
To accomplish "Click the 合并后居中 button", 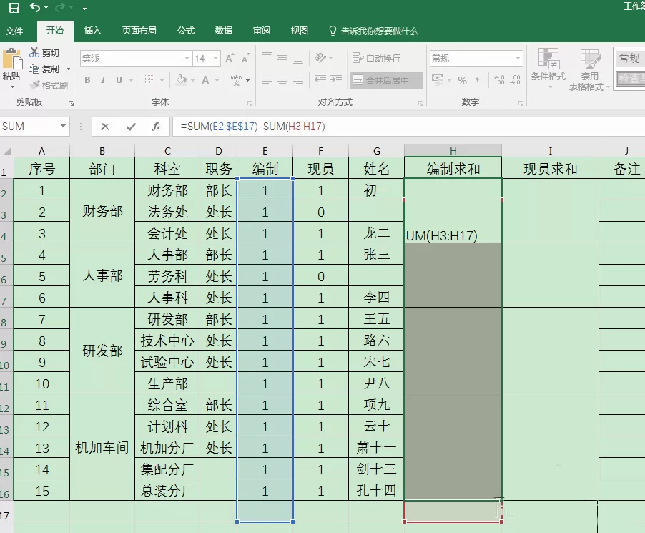I will (x=387, y=80).
